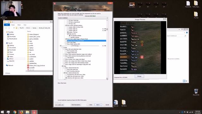Select Network icon in navigation pane

(7, 66)
